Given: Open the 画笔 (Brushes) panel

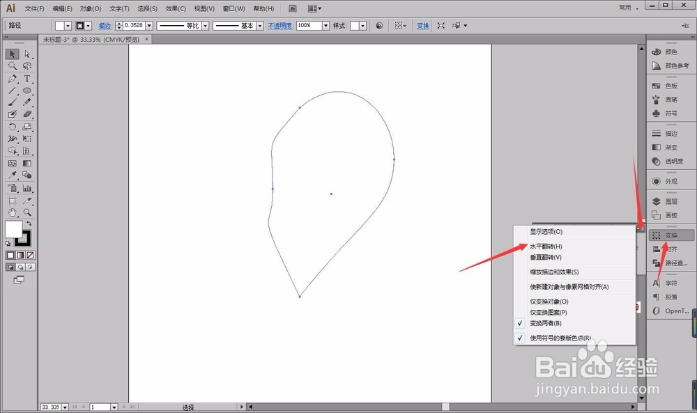Looking at the screenshot, I should pos(671,100).
